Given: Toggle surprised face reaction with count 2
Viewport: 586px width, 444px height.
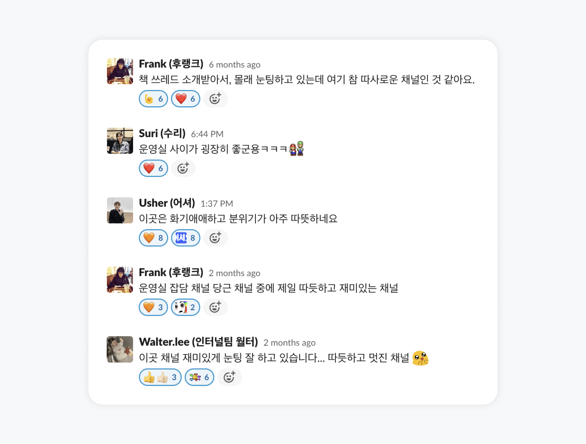Looking at the screenshot, I should [186, 307].
